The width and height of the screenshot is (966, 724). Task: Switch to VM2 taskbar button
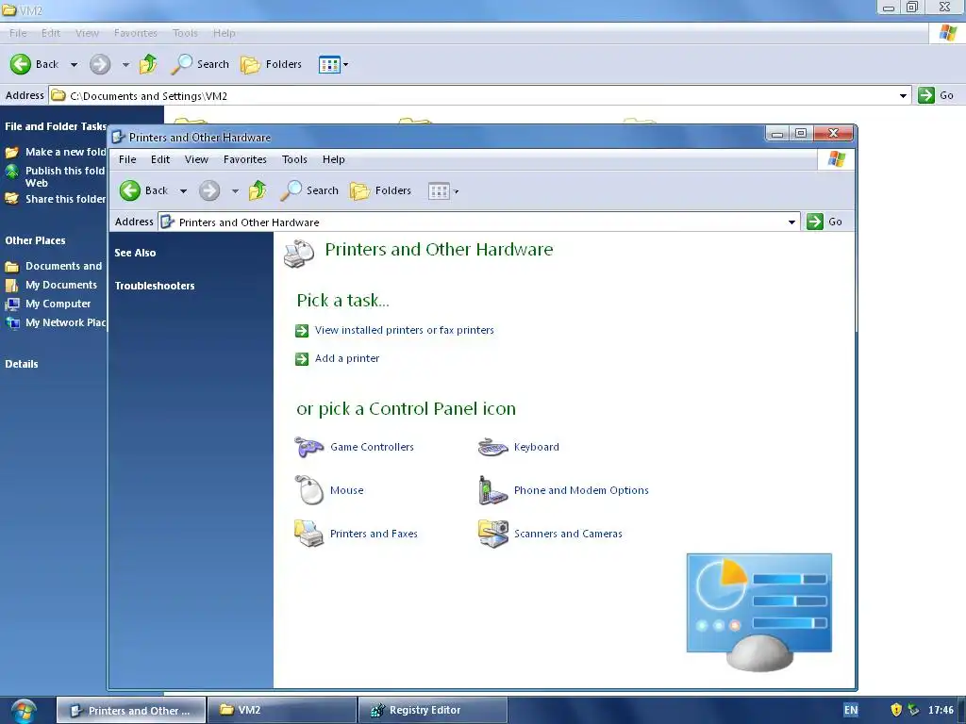point(282,711)
